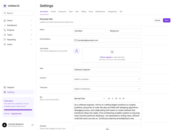Click the Users people icon

(x=5, y=44)
